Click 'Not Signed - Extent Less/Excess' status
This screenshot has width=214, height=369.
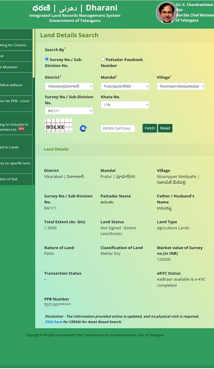pyautogui.click(x=118, y=231)
